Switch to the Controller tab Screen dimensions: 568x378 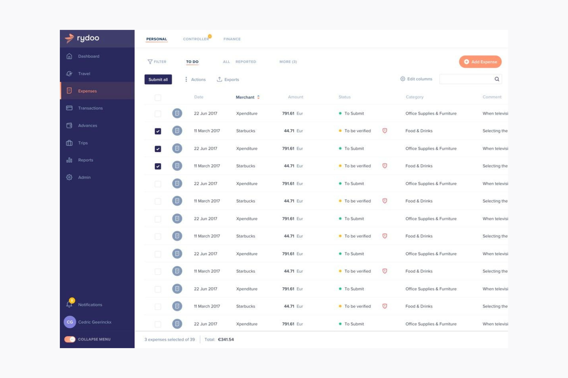pos(196,39)
